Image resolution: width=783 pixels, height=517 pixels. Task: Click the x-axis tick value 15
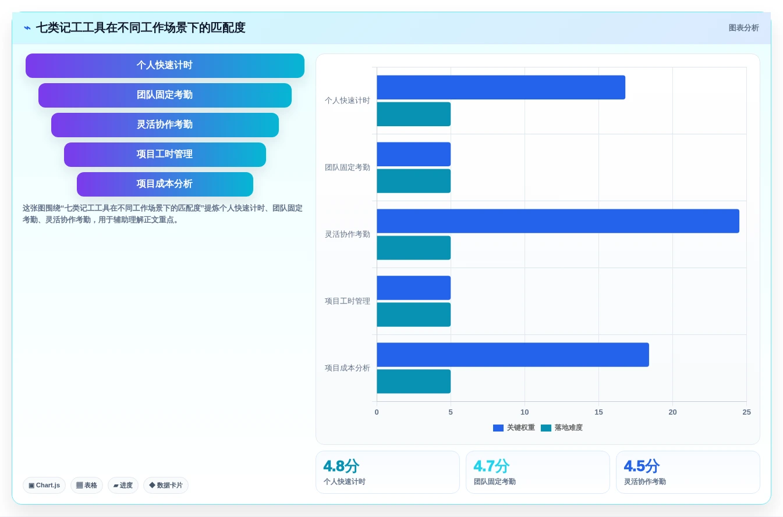pos(598,412)
